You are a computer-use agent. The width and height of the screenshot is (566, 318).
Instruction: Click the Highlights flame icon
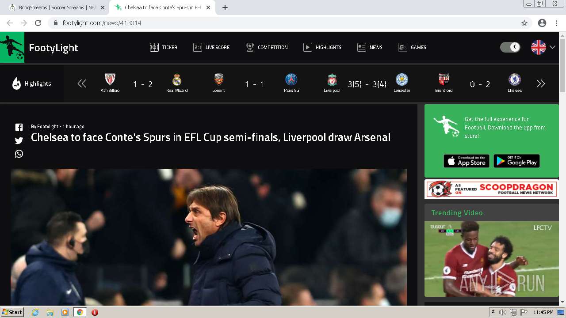coord(16,83)
